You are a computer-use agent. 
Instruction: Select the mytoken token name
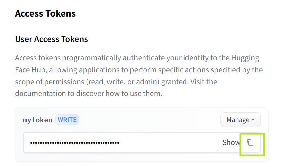click(x=37, y=120)
